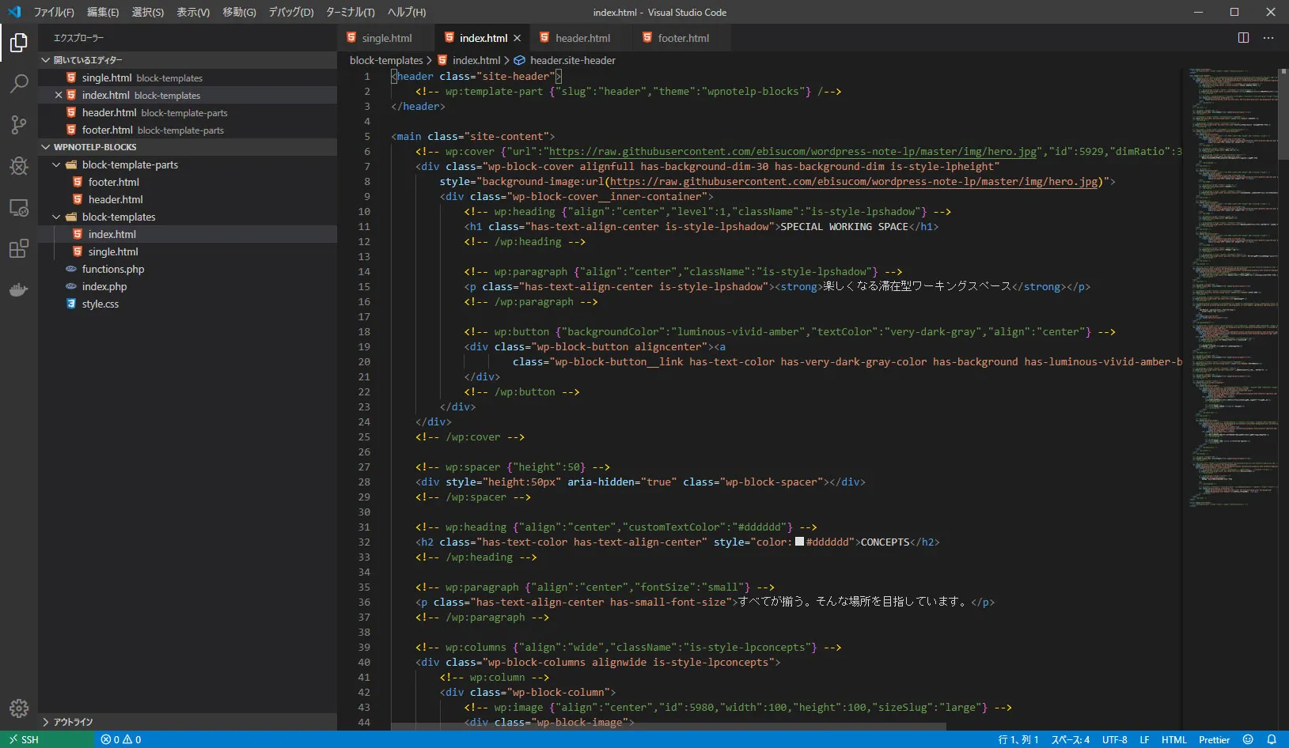Open the Docker view in activity bar

(x=19, y=290)
